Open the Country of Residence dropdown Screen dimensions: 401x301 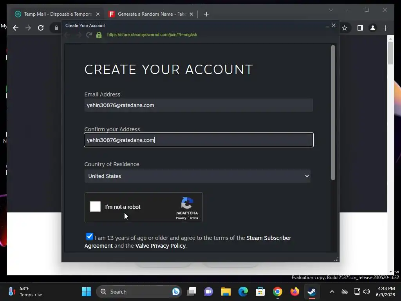click(197, 176)
